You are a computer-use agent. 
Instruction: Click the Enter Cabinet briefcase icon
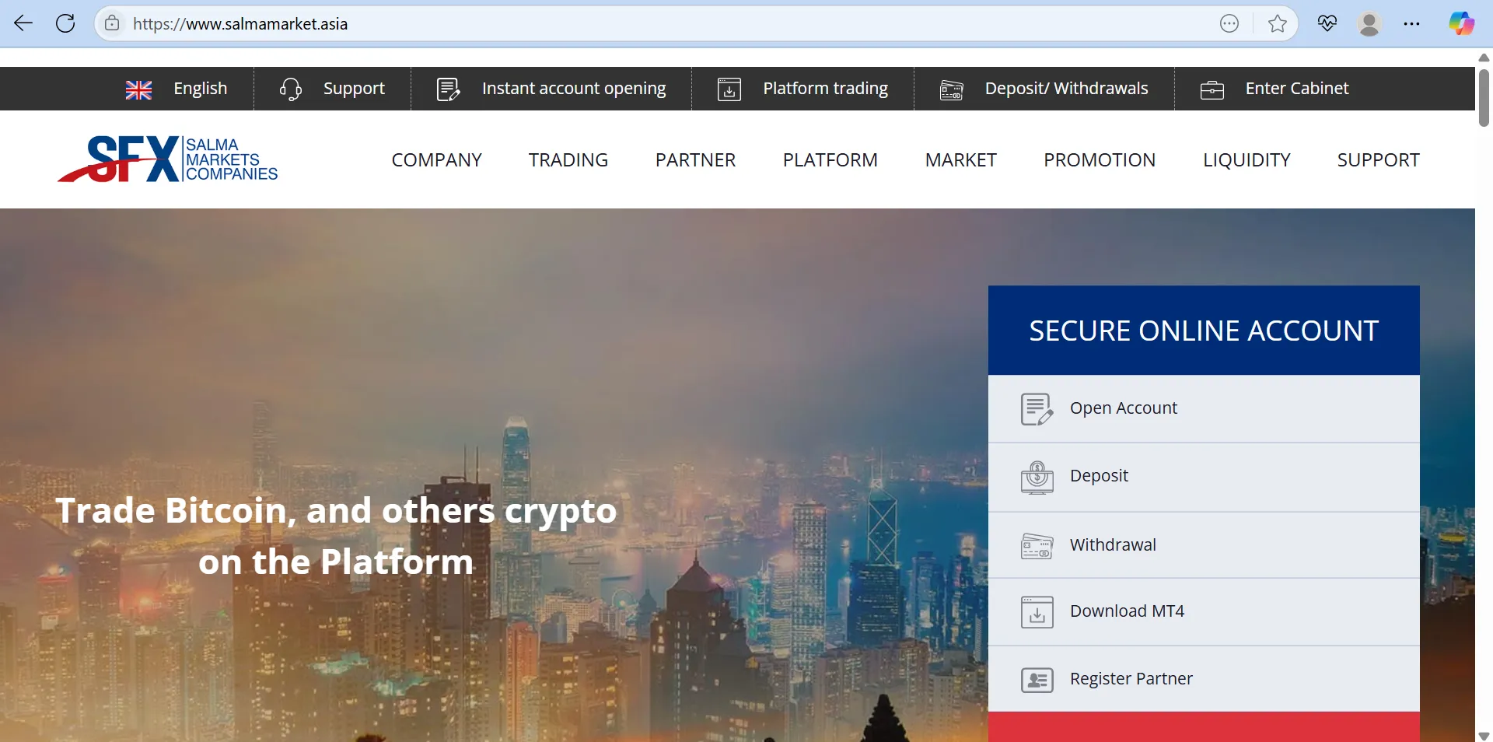pyautogui.click(x=1212, y=90)
